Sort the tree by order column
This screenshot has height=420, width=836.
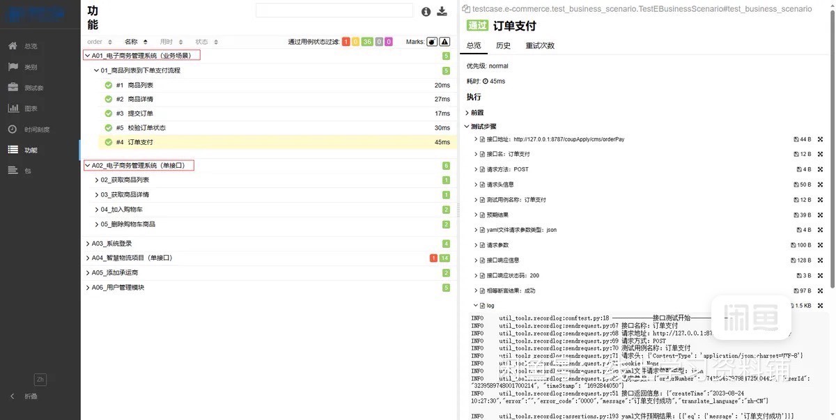pos(98,42)
